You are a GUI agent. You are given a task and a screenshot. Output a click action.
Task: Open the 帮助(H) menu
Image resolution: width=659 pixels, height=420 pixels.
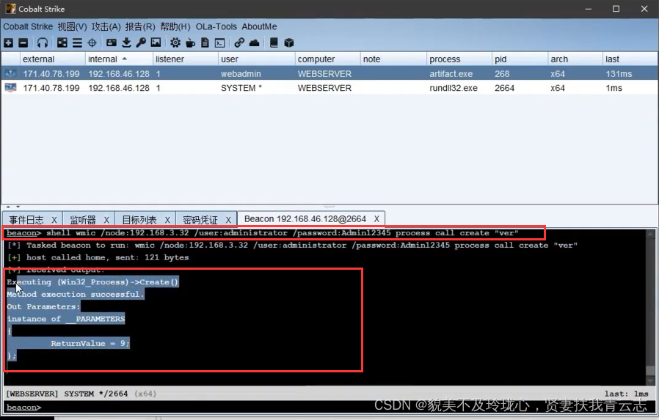click(175, 26)
